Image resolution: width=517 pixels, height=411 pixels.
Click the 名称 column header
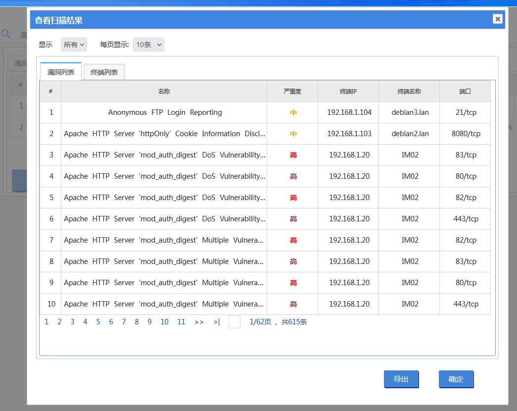click(x=164, y=91)
